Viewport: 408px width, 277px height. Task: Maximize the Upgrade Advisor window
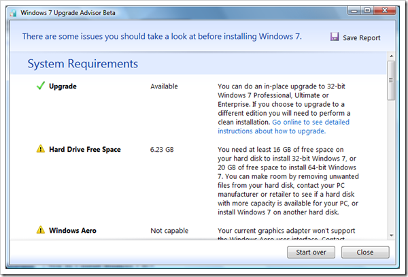[x=367, y=11]
